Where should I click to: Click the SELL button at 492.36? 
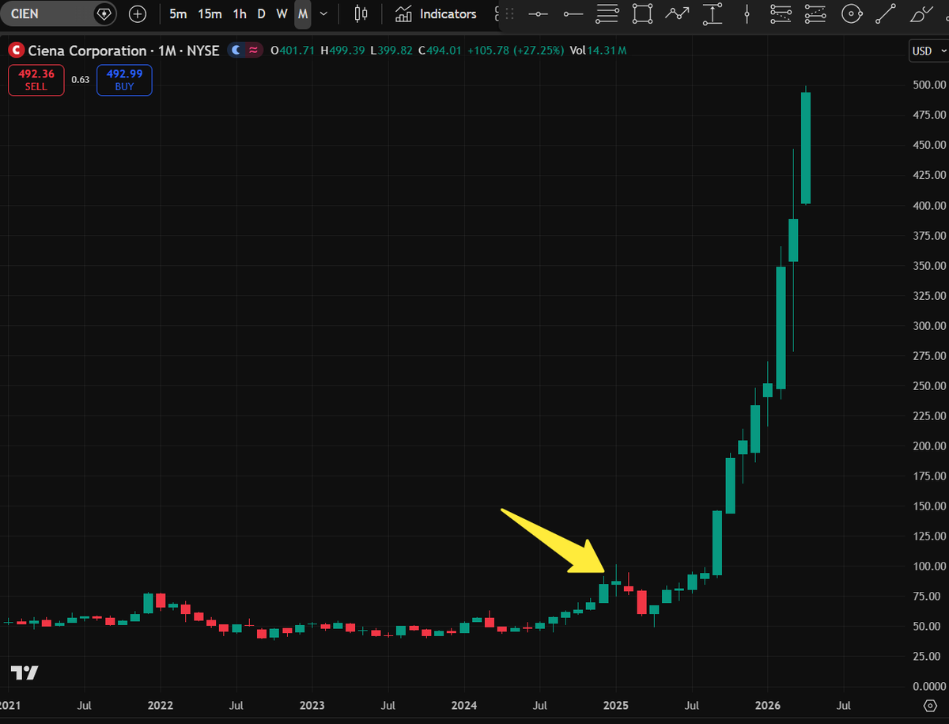[x=36, y=80]
